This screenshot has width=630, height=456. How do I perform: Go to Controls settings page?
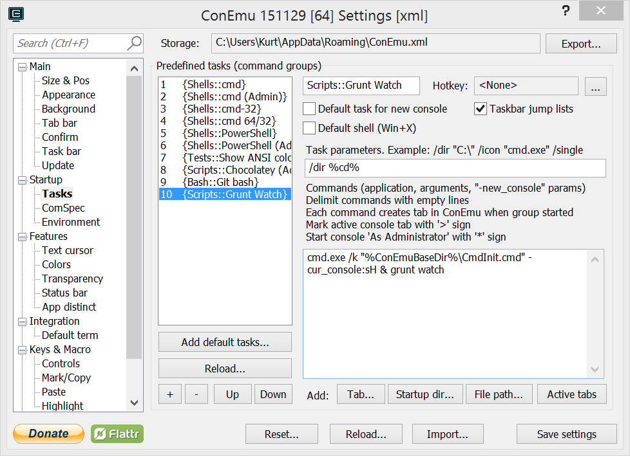[x=61, y=364]
